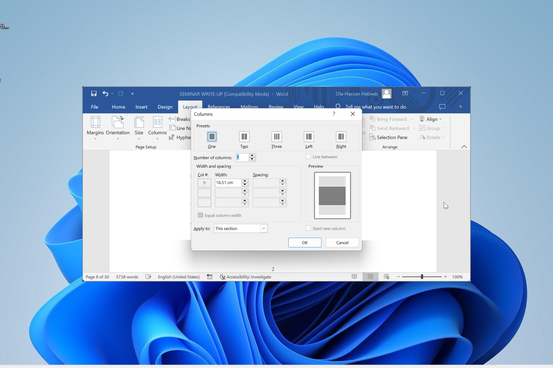Click Cancel to dismiss Columns dialog

click(x=342, y=242)
